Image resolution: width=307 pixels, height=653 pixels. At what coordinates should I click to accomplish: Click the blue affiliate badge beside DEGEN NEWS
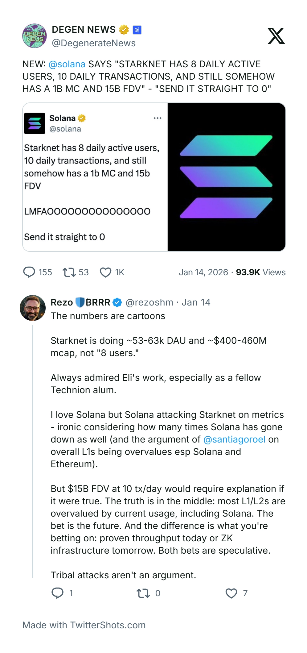[x=137, y=30]
